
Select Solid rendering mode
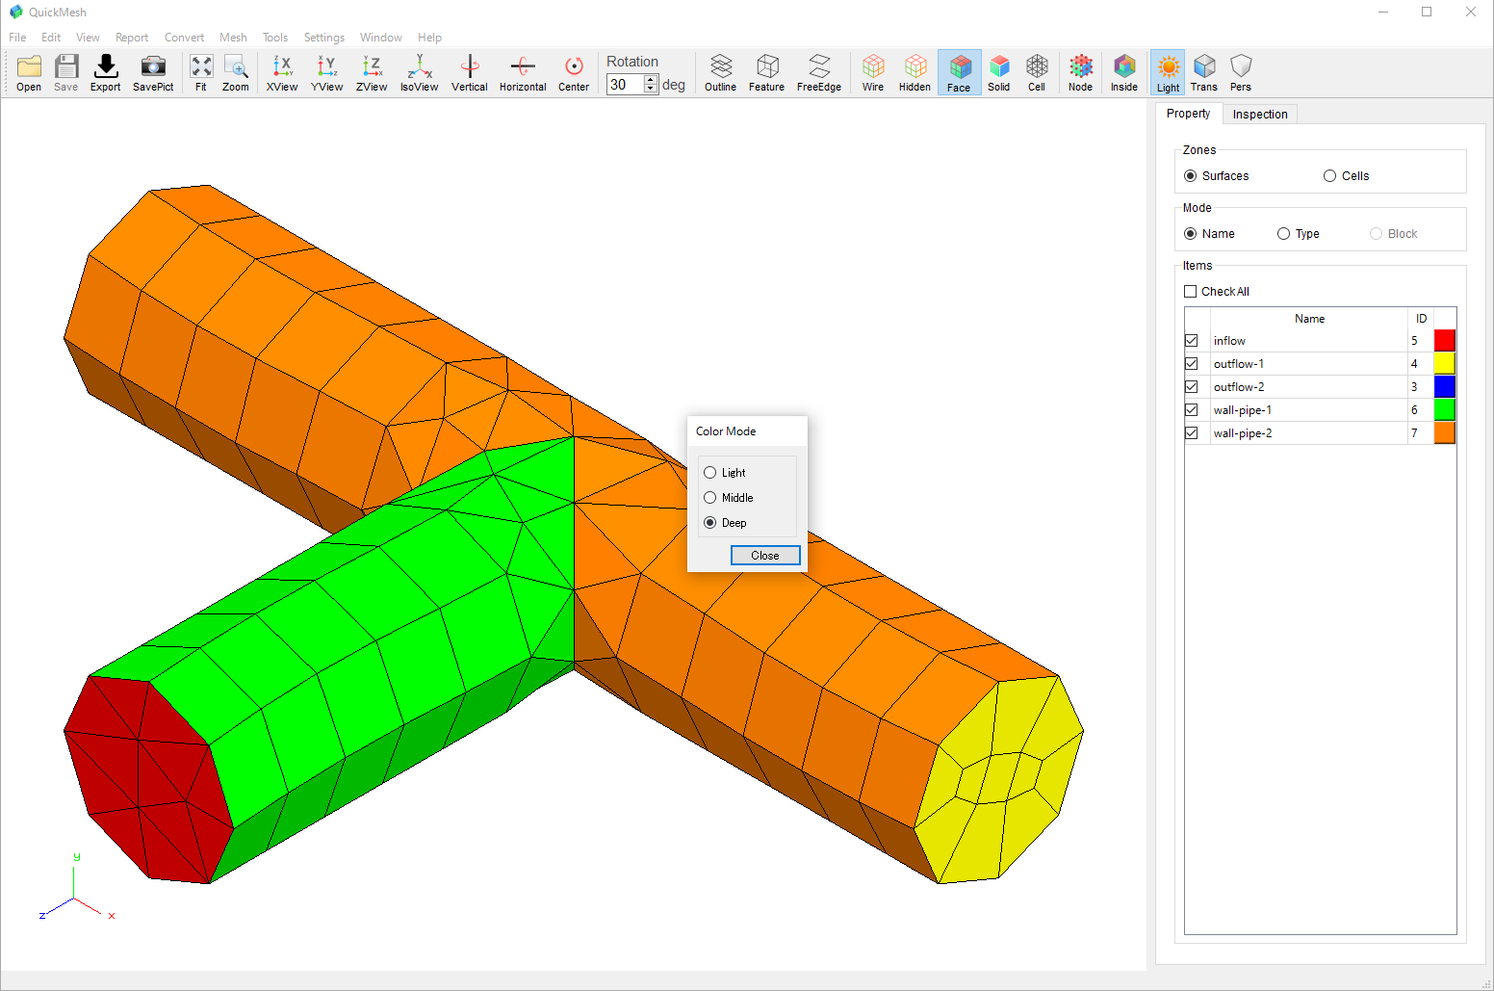[999, 73]
